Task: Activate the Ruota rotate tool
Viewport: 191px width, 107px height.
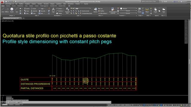Action: [33, 9]
